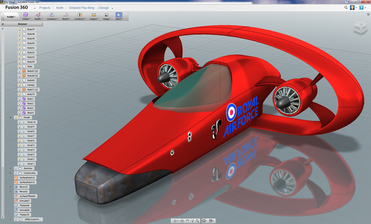This screenshot has height=224, width=371.
Task: Close the viewport panel X button
Action: coord(368,14)
